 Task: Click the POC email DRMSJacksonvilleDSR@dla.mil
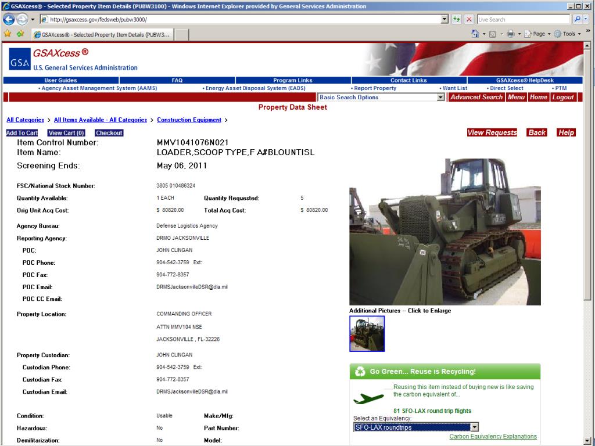click(192, 287)
